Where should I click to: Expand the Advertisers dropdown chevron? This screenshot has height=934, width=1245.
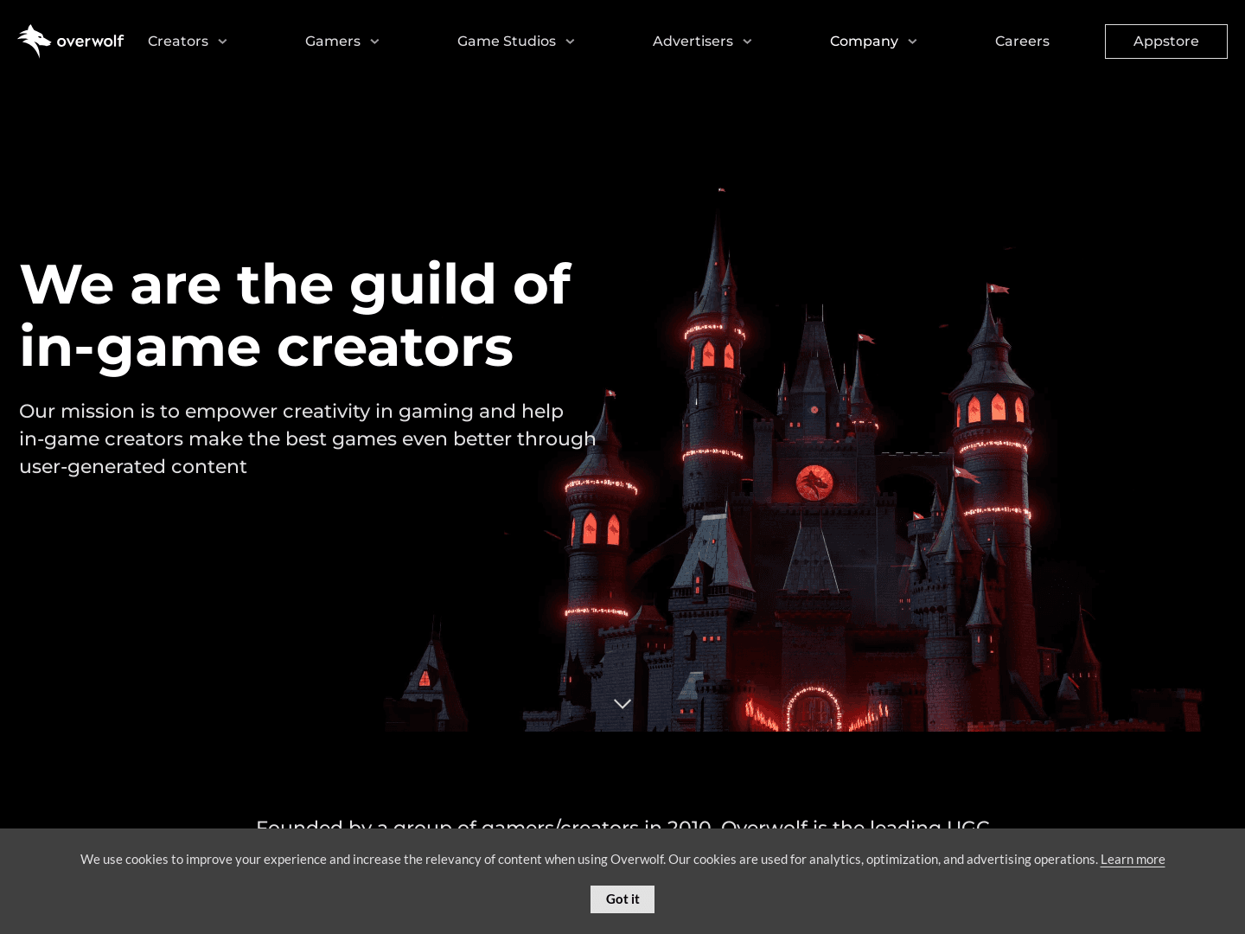(747, 42)
